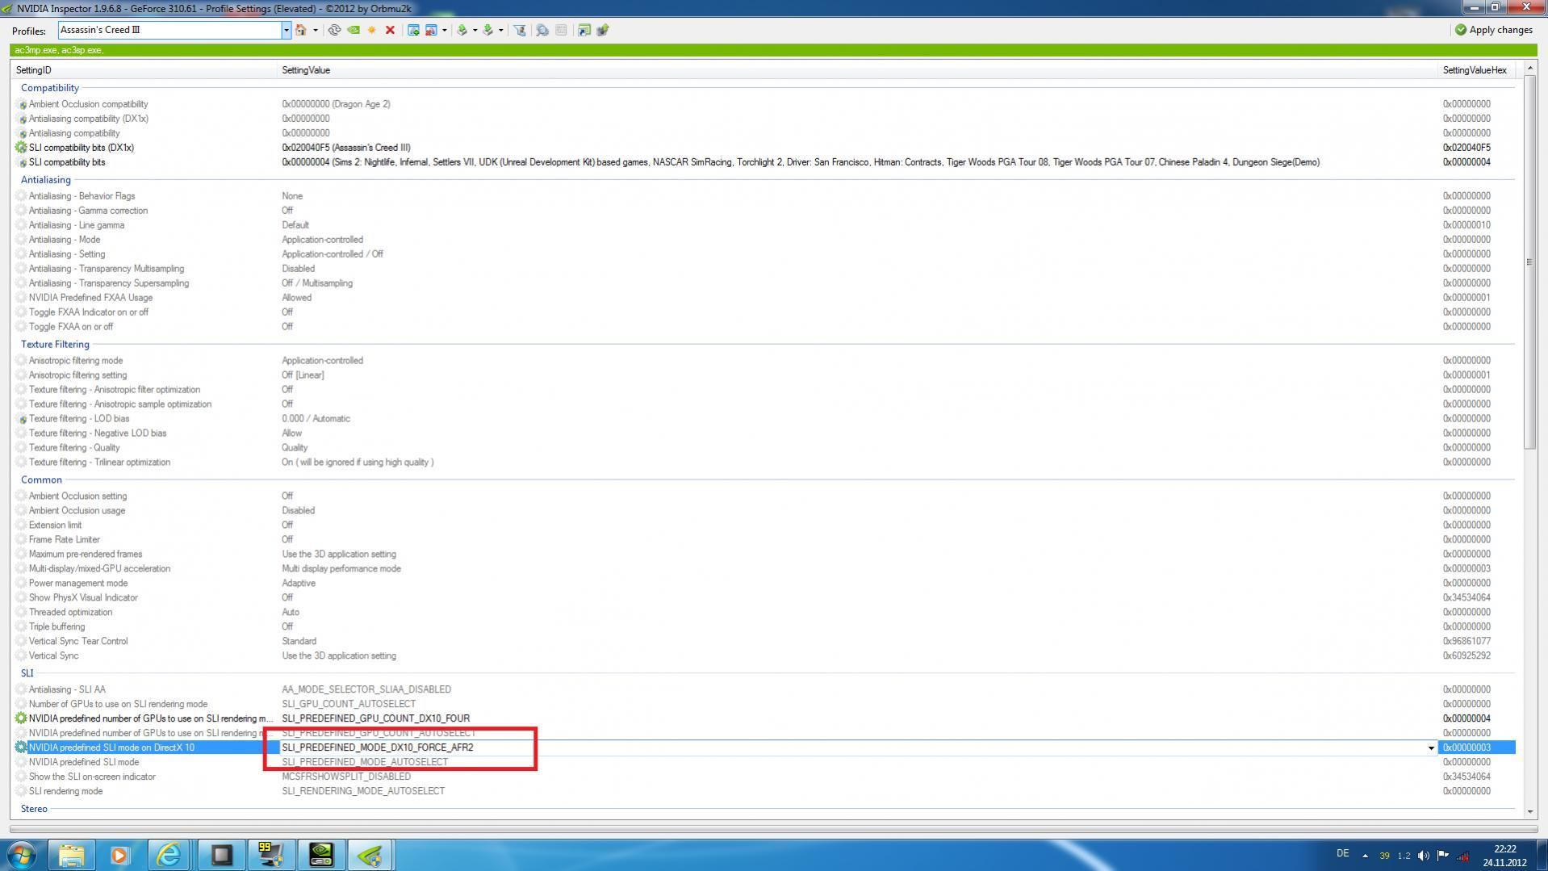This screenshot has height=871, width=1548.
Task: Click gear icon beside SLI compatibility bits (DX1x)
Action: point(21,148)
